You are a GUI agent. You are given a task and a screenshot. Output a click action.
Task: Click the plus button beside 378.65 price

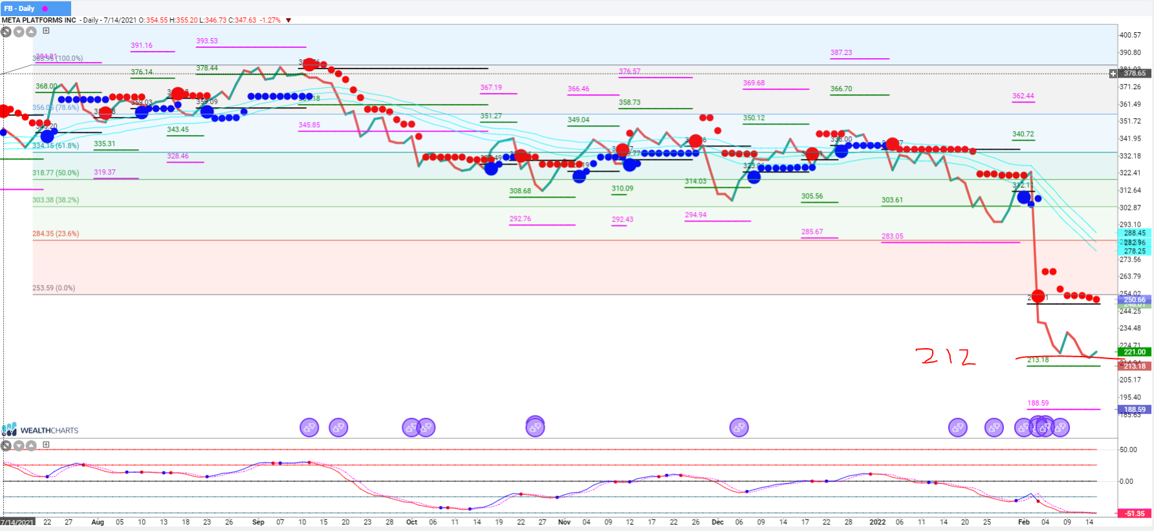(x=1113, y=74)
